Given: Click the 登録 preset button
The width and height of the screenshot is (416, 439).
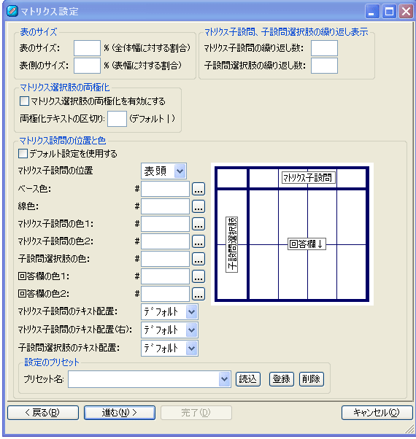Looking at the screenshot, I should [282, 379].
